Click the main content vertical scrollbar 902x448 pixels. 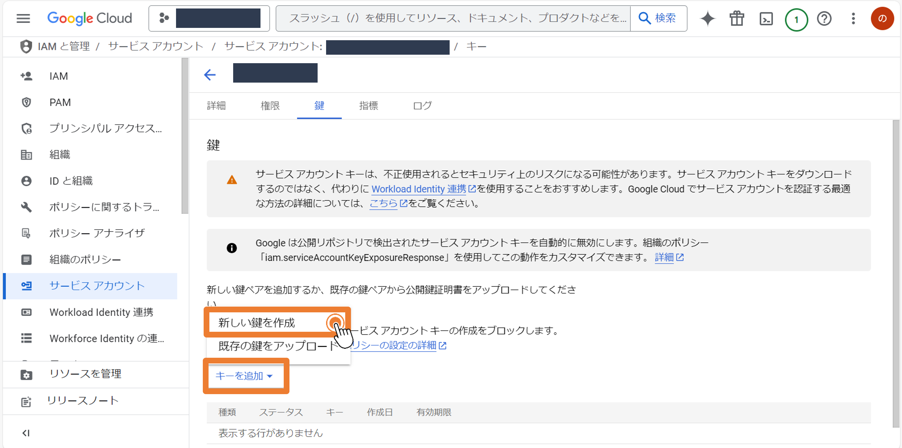tap(896, 274)
